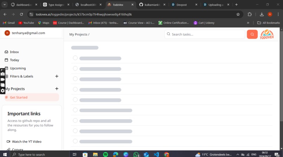Click the taskbar search box
Image resolution: width=283 pixels, height=157 pixels.
39,155
